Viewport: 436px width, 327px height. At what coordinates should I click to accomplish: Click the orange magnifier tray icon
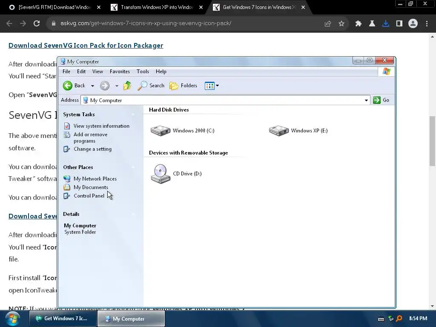click(x=399, y=318)
